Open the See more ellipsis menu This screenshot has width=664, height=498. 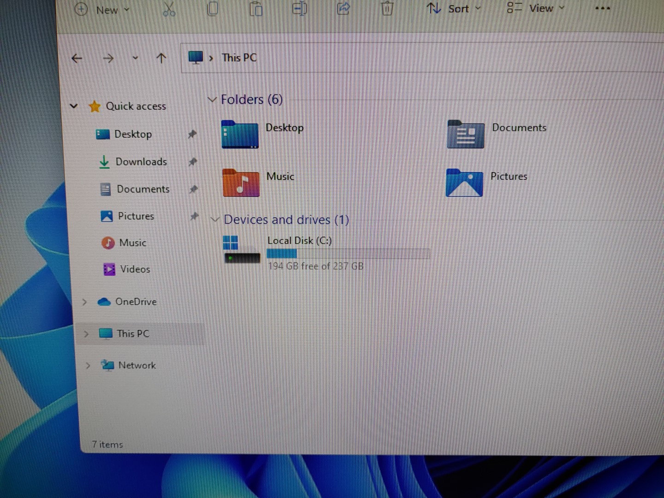pyautogui.click(x=602, y=8)
